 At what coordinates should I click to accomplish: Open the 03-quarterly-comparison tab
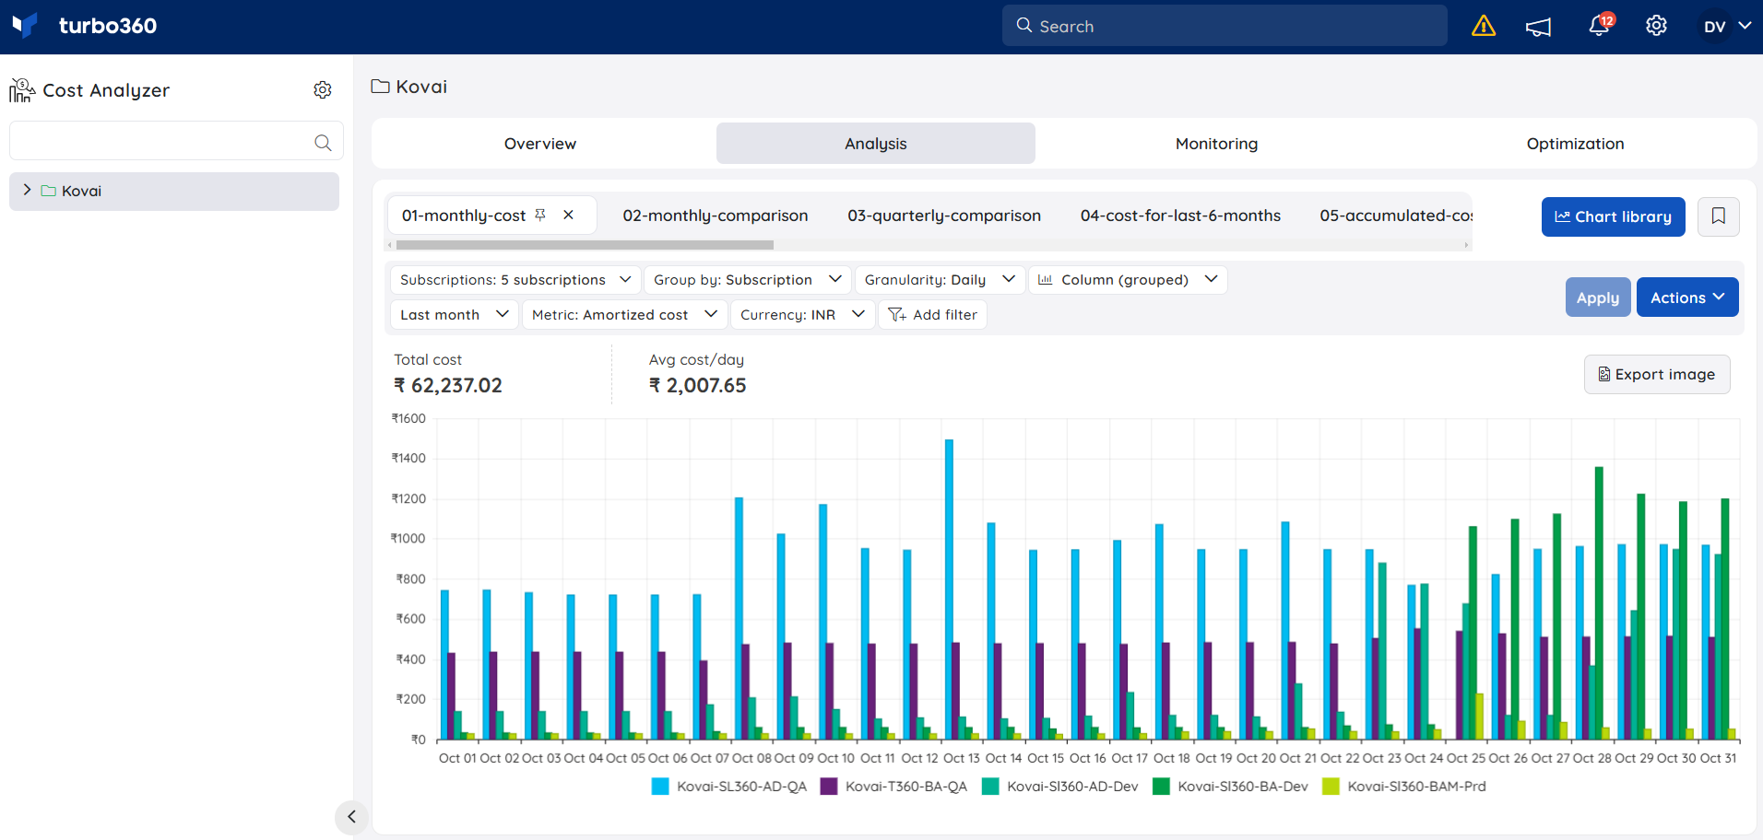coord(944,216)
